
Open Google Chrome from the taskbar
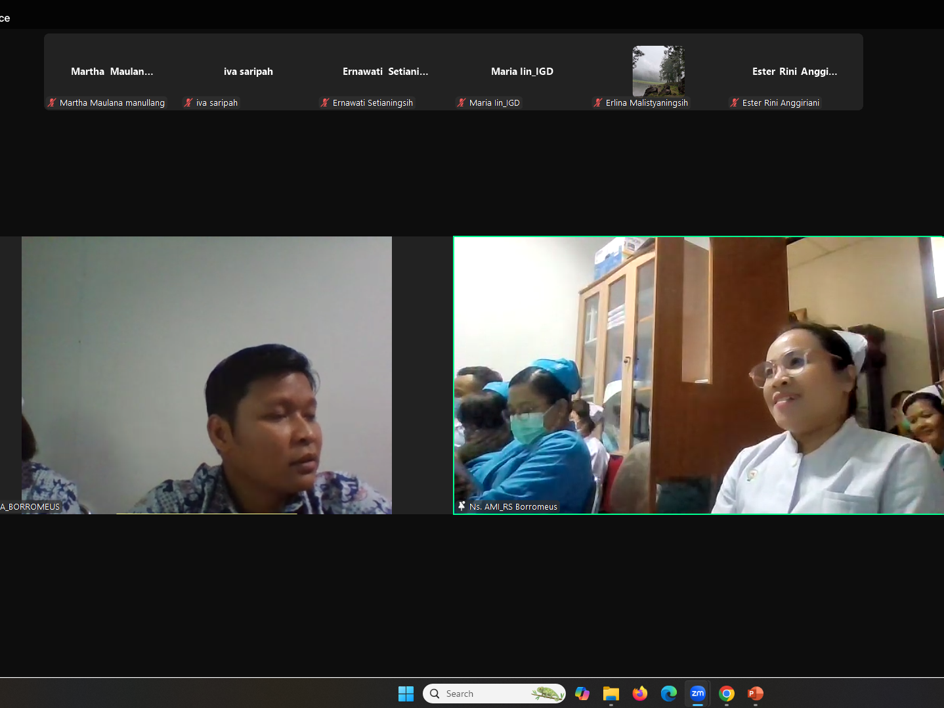coord(726,694)
